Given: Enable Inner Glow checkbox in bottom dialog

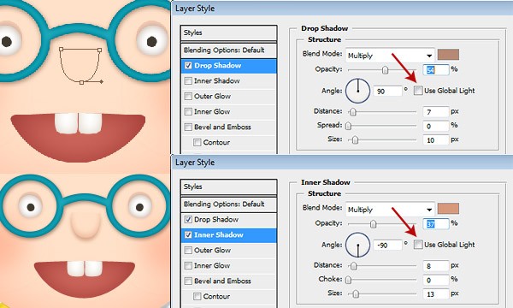Looking at the screenshot, I should (x=188, y=265).
